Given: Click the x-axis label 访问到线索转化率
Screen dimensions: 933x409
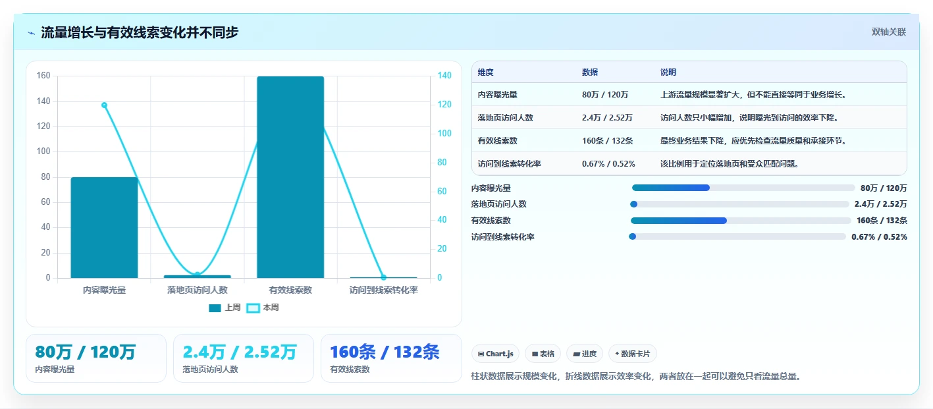Looking at the screenshot, I should 384,290.
